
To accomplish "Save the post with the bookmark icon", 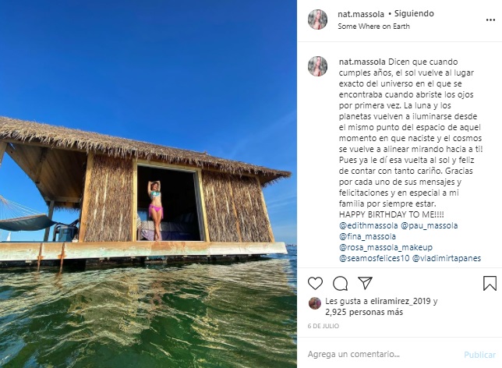I will click(x=490, y=284).
